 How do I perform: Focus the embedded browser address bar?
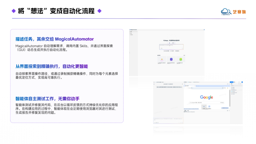207,88
